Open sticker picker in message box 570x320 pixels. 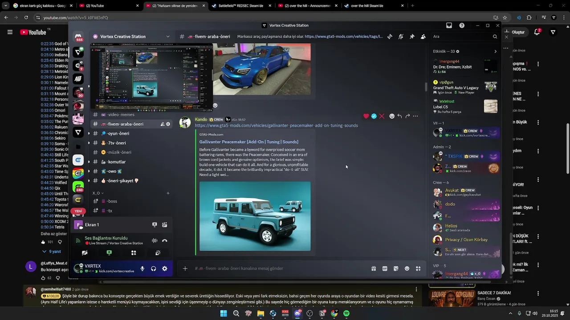point(396,268)
